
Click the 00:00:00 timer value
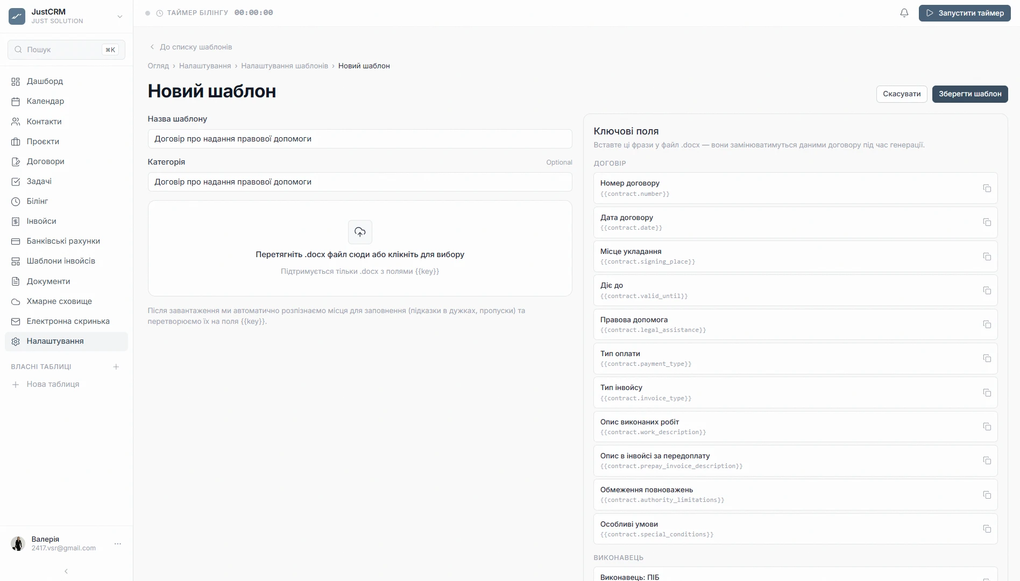click(253, 12)
